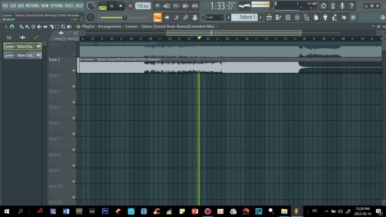Open the FILE menu
This screenshot has width=386, height=217.
click(x=5, y=6)
